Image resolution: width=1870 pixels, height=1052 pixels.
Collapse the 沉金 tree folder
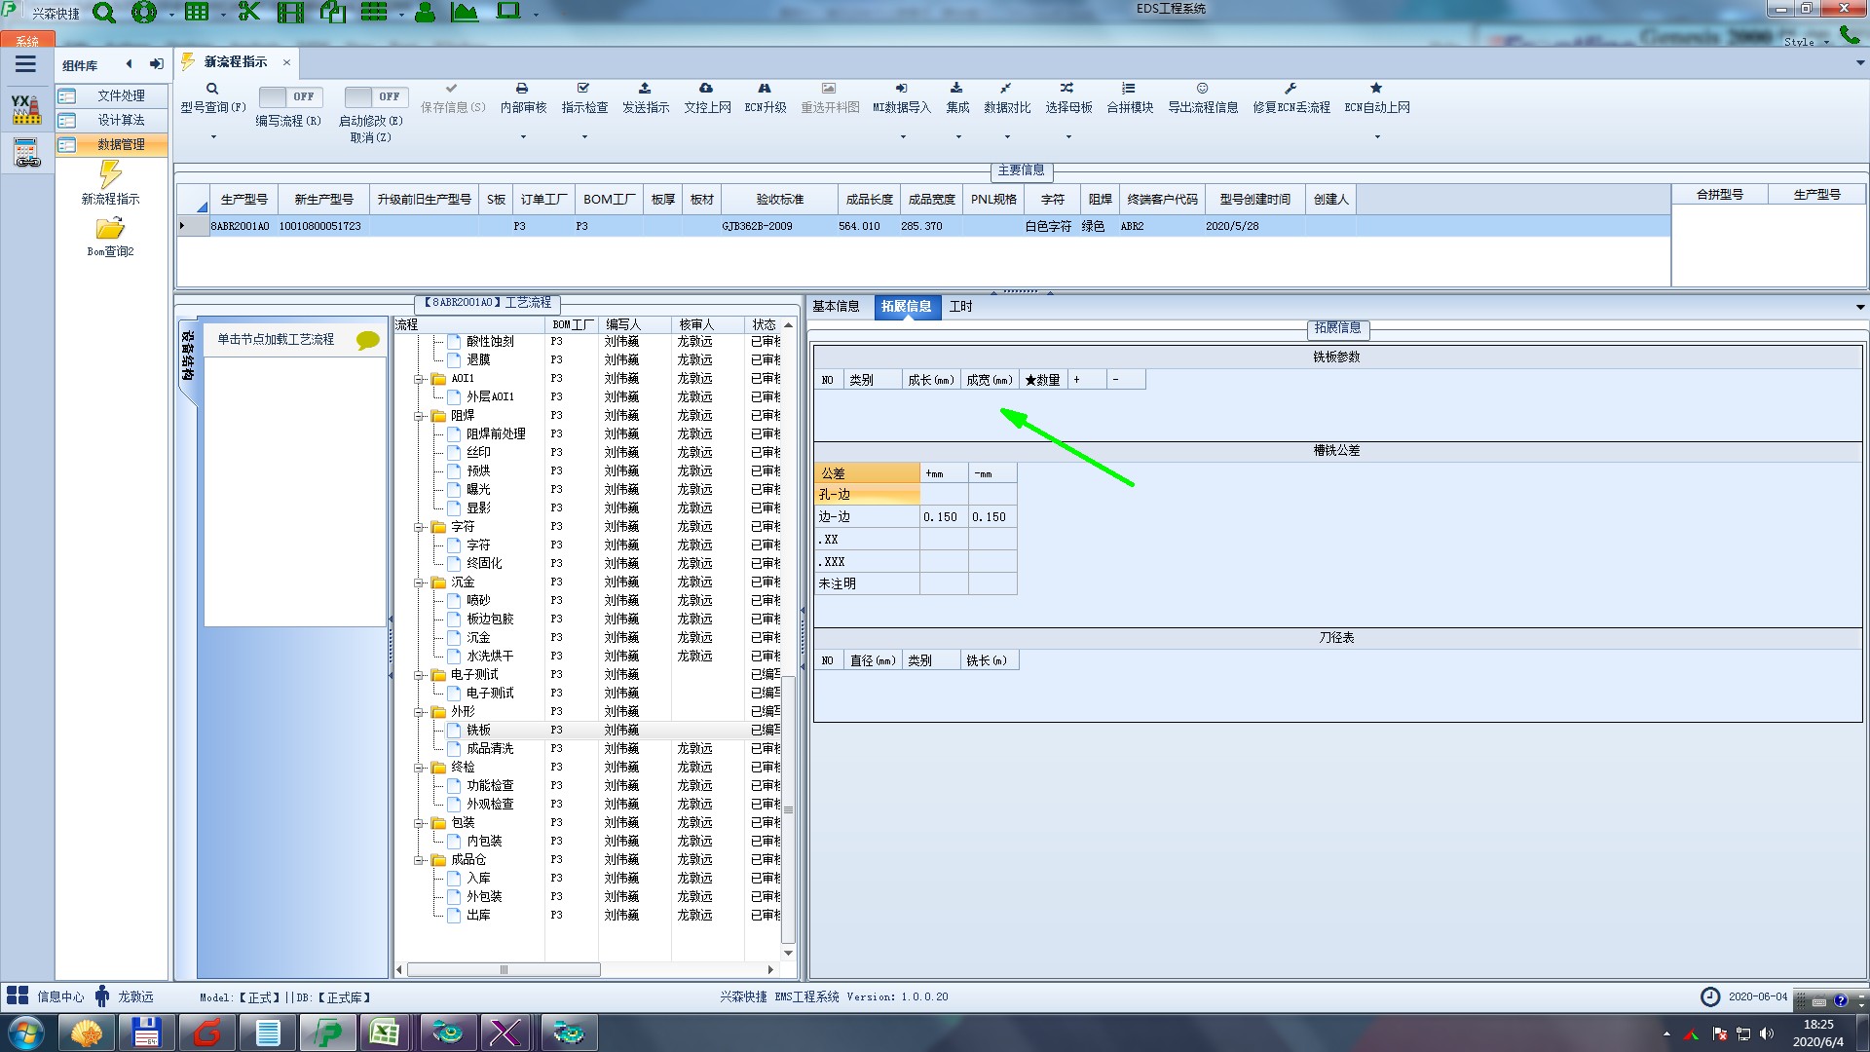[419, 582]
